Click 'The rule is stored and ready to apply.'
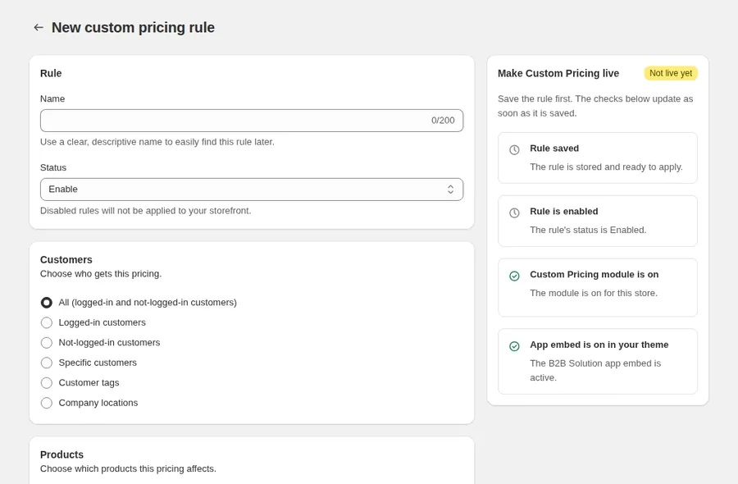This screenshot has width=738, height=484. [x=606, y=167]
